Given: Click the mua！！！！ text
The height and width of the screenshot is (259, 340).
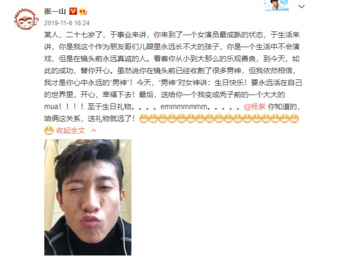Looking at the screenshot, I should [64, 107].
